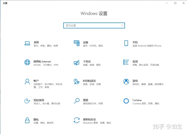Click 你的帐户、电子邮件、同步设置 description
Viewport: 187px width, 134px height.
pos(48,86)
